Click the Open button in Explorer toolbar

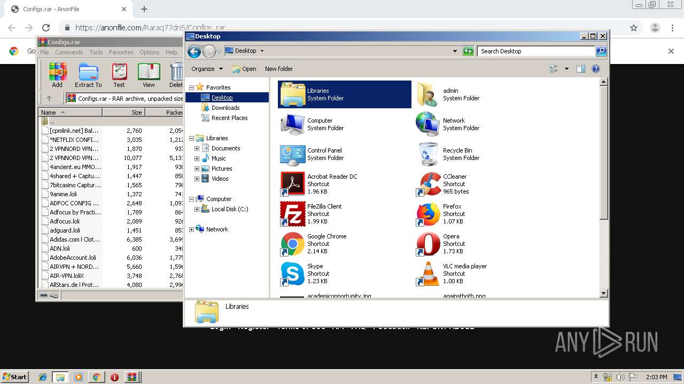244,69
